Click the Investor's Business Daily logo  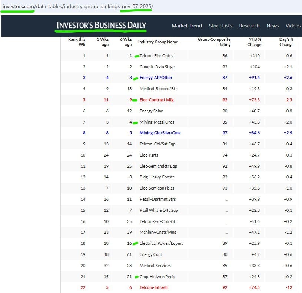pyautogui.click(x=101, y=25)
